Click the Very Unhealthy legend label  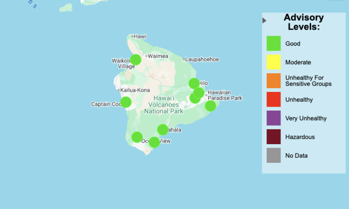[306, 118]
